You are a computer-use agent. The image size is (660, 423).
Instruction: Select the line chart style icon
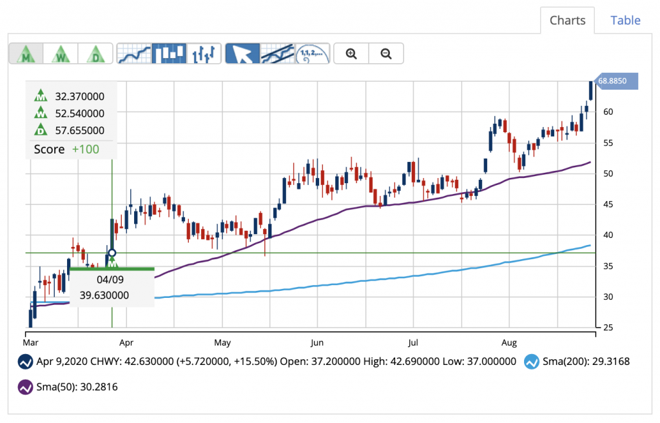(134, 54)
